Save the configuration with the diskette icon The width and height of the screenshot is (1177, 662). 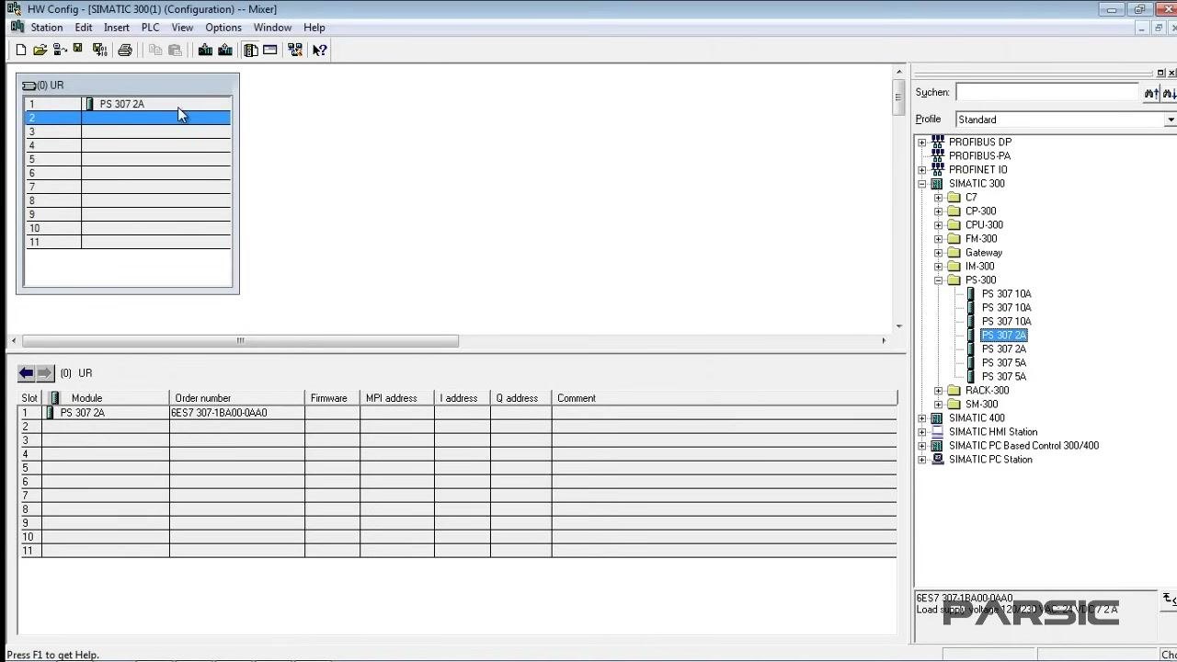click(x=78, y=51)
